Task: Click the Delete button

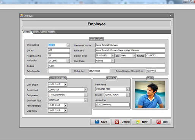Action: (x=121, y=122)
